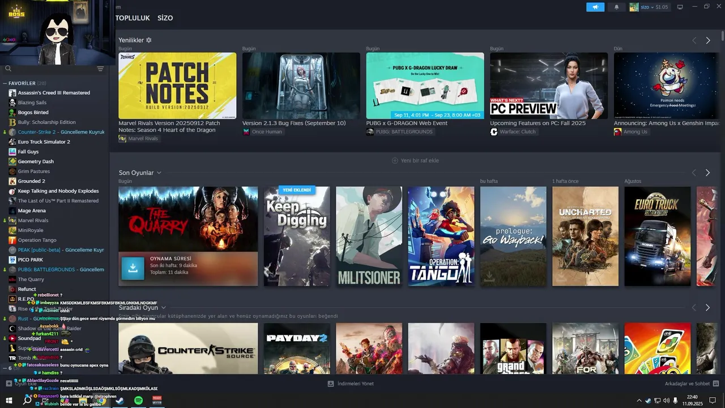Click the Geometry Dash game icon

pos(12,161)
